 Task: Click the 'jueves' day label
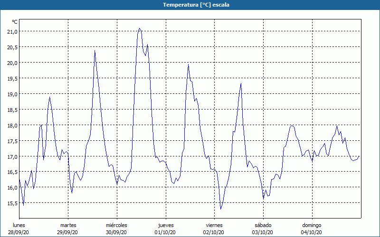coord(166,226)
